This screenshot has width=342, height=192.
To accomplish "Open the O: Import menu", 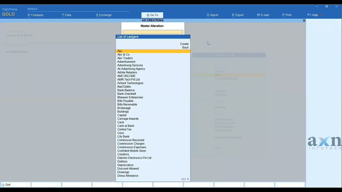I will coord(212,15).
